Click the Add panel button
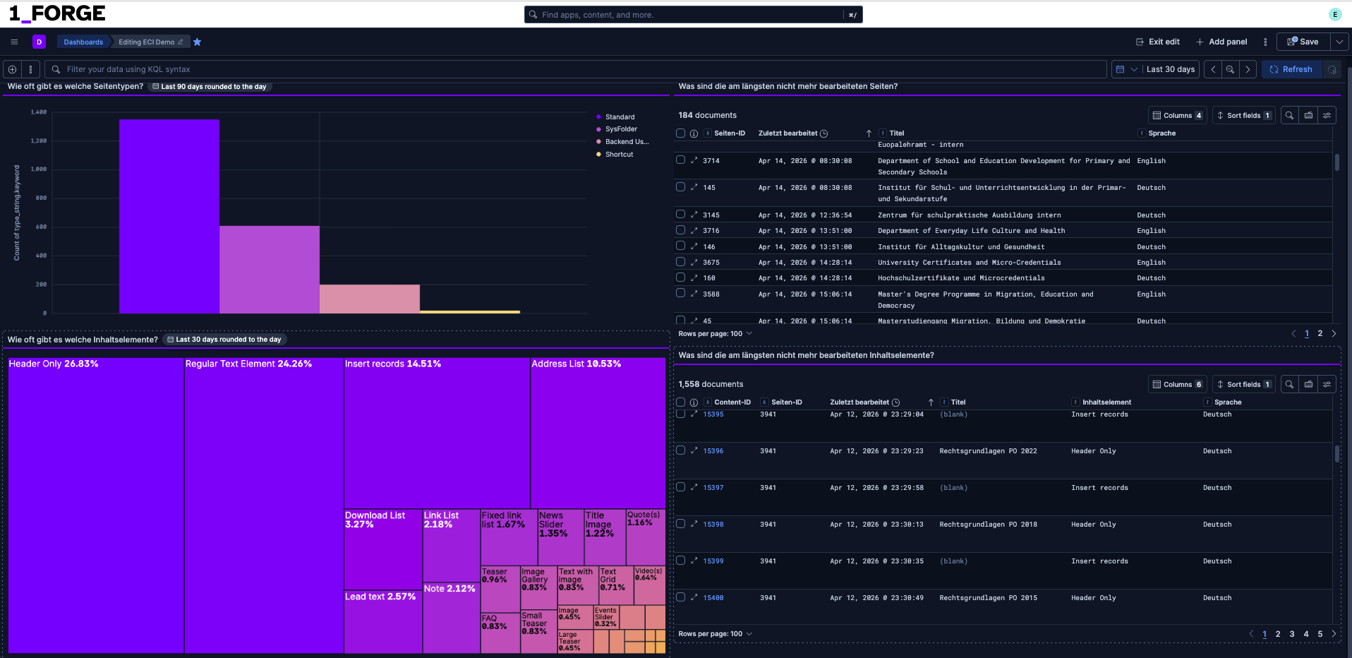1352x658 pixels. [1221, 42]
